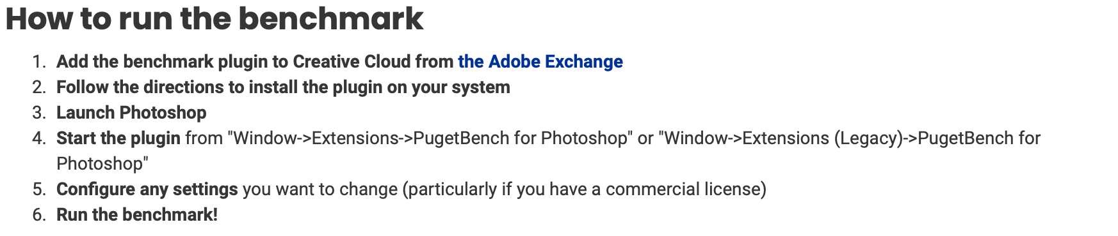Click the bold "Configure any settings" text
Image resolution: width=1118 pixels, height=236 pixels.
[147, 189]
